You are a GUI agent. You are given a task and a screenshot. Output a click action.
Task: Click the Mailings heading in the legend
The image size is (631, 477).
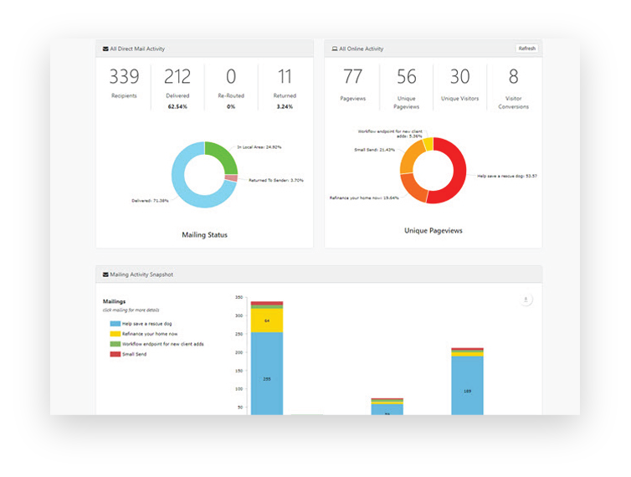click(x=115, y=301)
